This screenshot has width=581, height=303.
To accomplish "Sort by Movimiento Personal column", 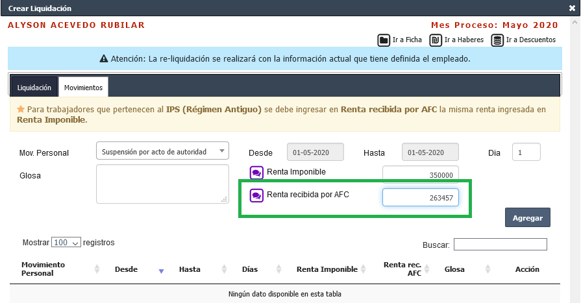I will (x=97, y=269).
